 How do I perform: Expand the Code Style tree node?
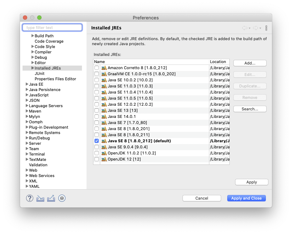[x=33, y=47]
